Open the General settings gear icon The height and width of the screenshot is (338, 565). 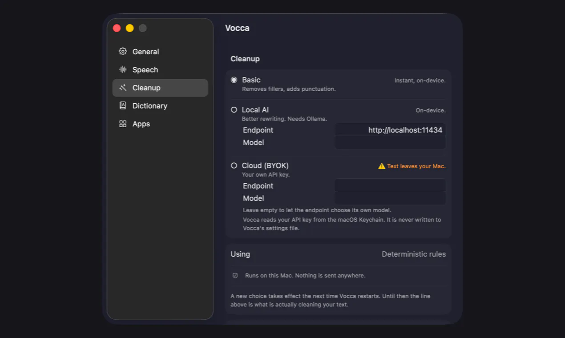123,52
